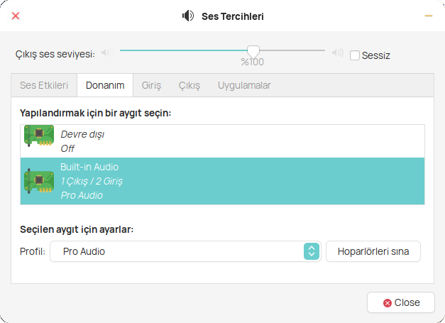Click the Hoparlörleri sına button
445x323 pixels.
point(373,251)
